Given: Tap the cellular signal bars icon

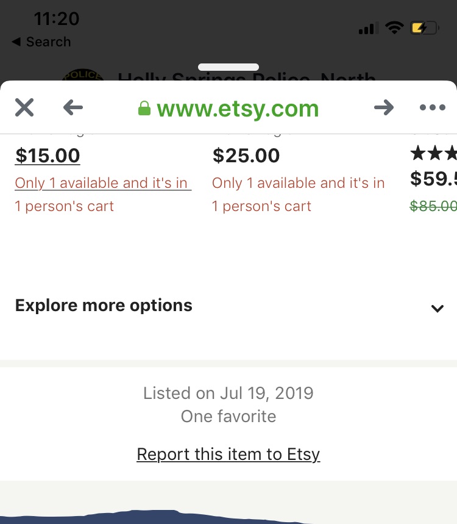Looking at the screenshot, I should (x=366, y=28).
